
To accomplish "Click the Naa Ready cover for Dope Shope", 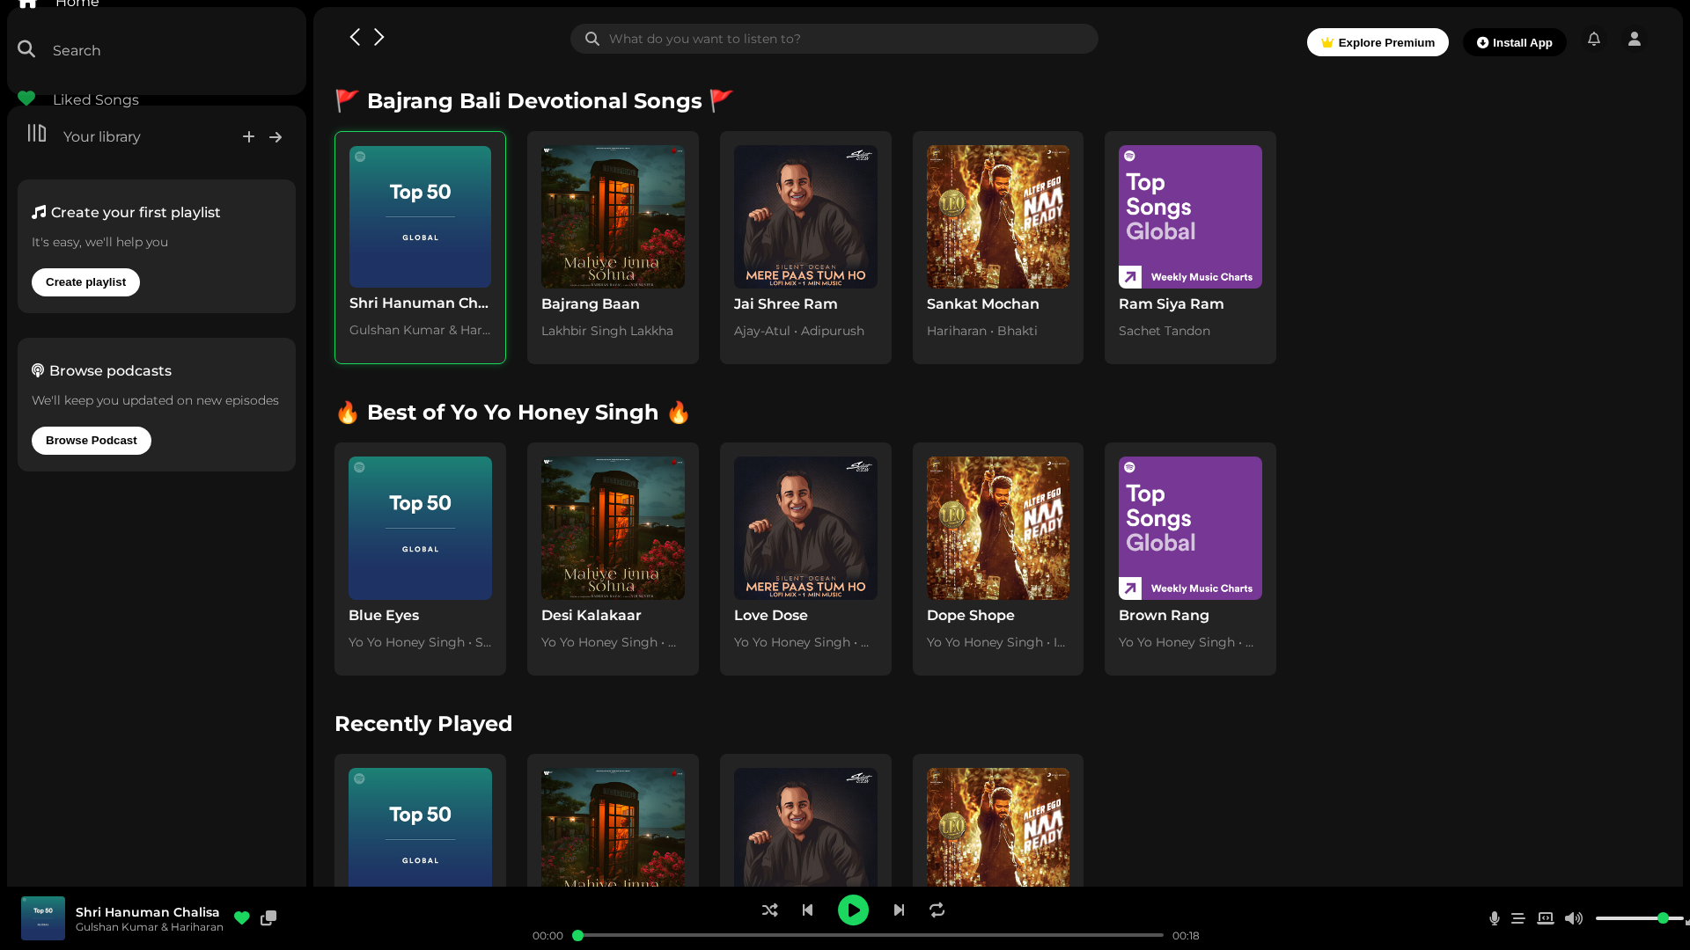I will coord(998,528).
